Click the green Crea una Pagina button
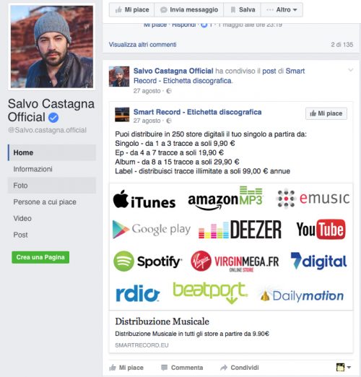 pos(40,257)
